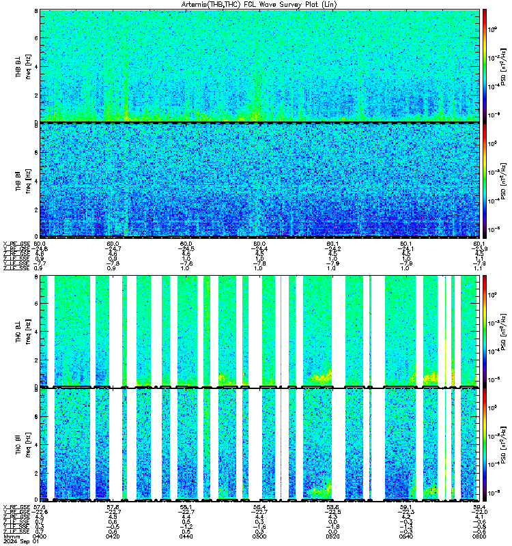
Task: Click X_RE_GSE label under THB panels
Action: [16, 244]
